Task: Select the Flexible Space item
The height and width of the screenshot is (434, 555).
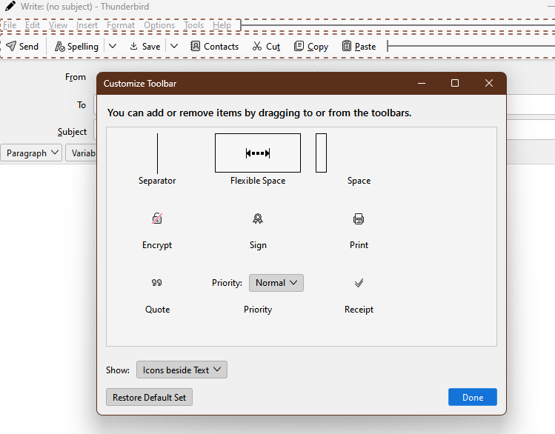Action: [258, 153]
